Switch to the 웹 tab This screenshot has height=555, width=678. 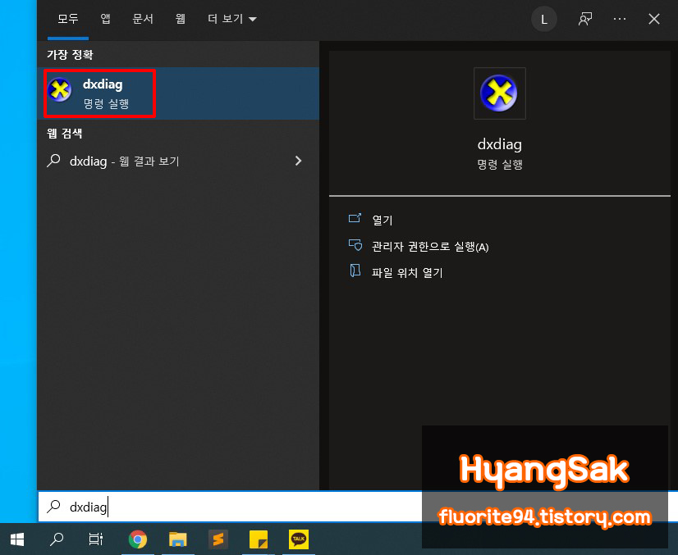coord(181,19)
